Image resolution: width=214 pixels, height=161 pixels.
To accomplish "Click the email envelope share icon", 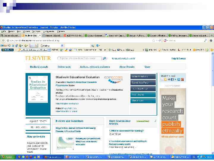I will (x=162, y=79).
